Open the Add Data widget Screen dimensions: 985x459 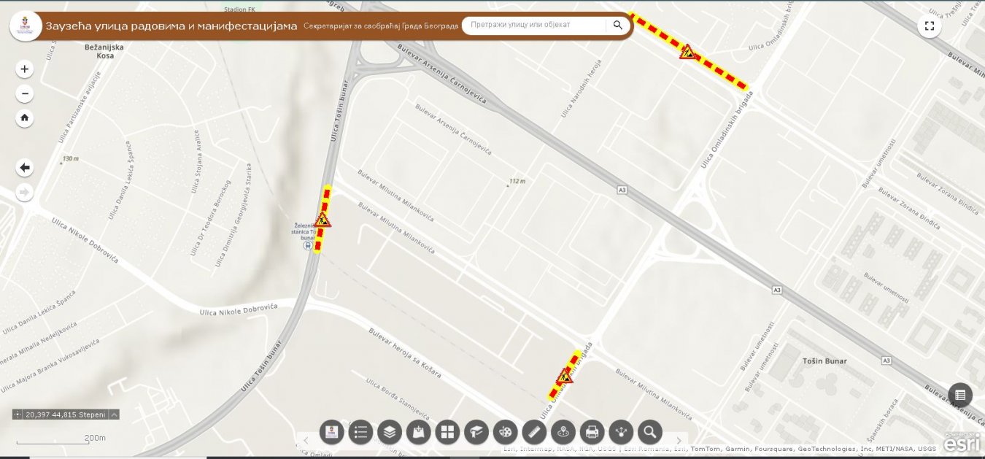pyautogui.click(x=419, y=432)
